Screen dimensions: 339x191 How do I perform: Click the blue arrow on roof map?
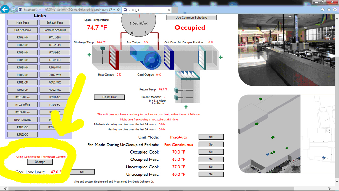click(268, 154)
